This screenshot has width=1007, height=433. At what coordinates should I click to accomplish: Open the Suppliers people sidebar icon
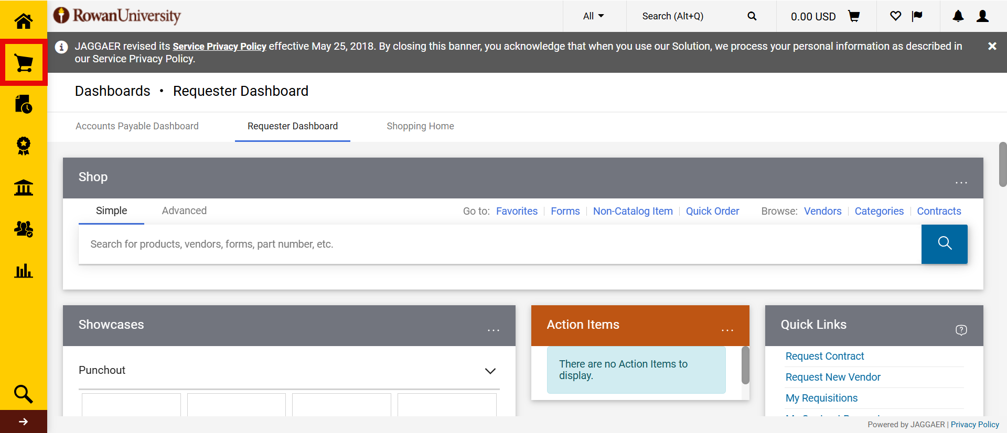24,229
